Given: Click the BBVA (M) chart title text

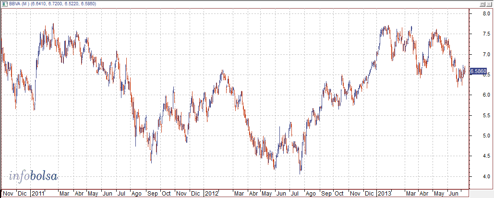Looking at the screenshot, I should click(19, 3).
